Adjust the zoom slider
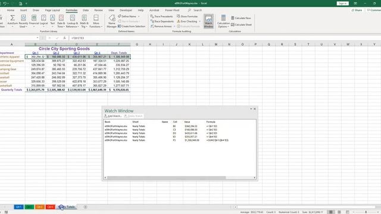381x214 pixels. [366, 212]
